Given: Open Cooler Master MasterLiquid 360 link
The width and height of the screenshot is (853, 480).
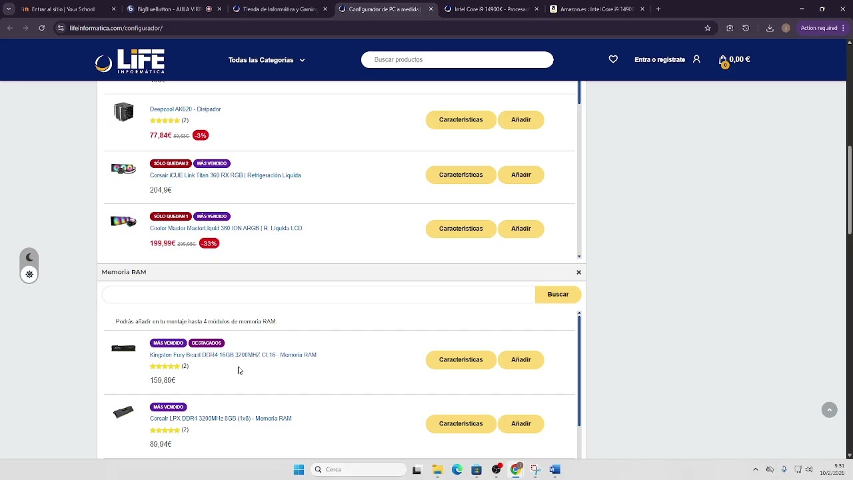Looking at the screenshot, I should coord(226,228).
